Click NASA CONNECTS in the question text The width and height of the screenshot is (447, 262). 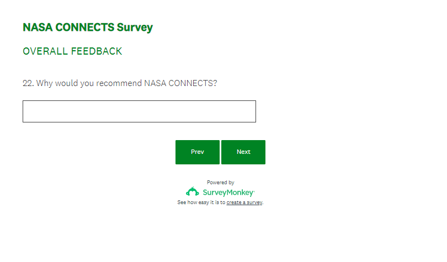(x=178, y=83)
